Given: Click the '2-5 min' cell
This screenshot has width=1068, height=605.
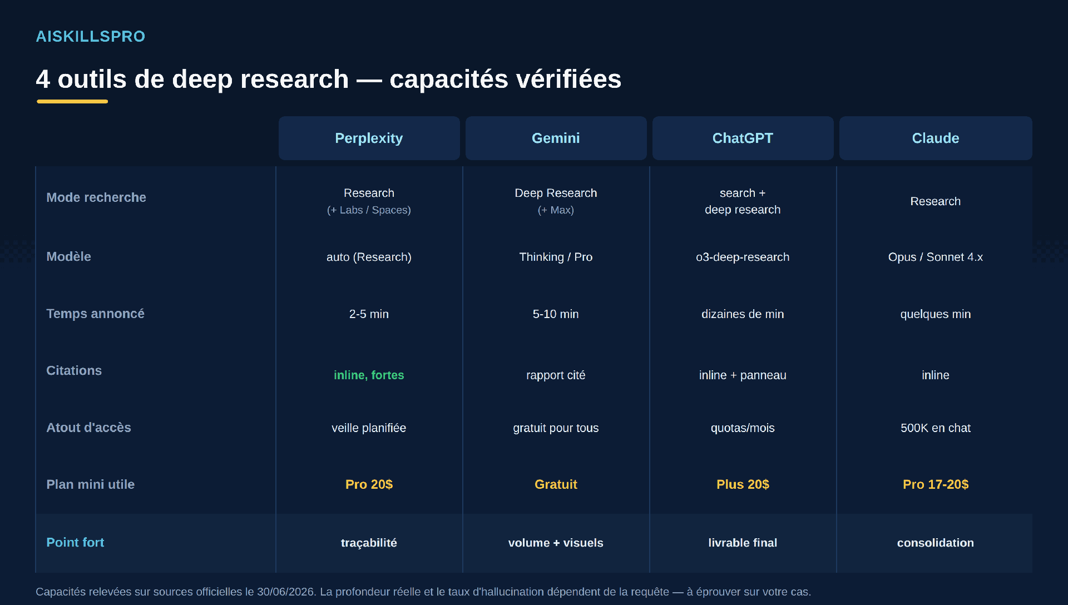Looking at the screenshot, I should [369, 314].
